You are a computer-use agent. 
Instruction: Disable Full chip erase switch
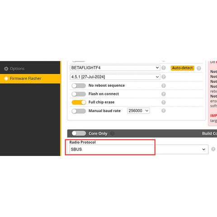click(x=79, y=102)
